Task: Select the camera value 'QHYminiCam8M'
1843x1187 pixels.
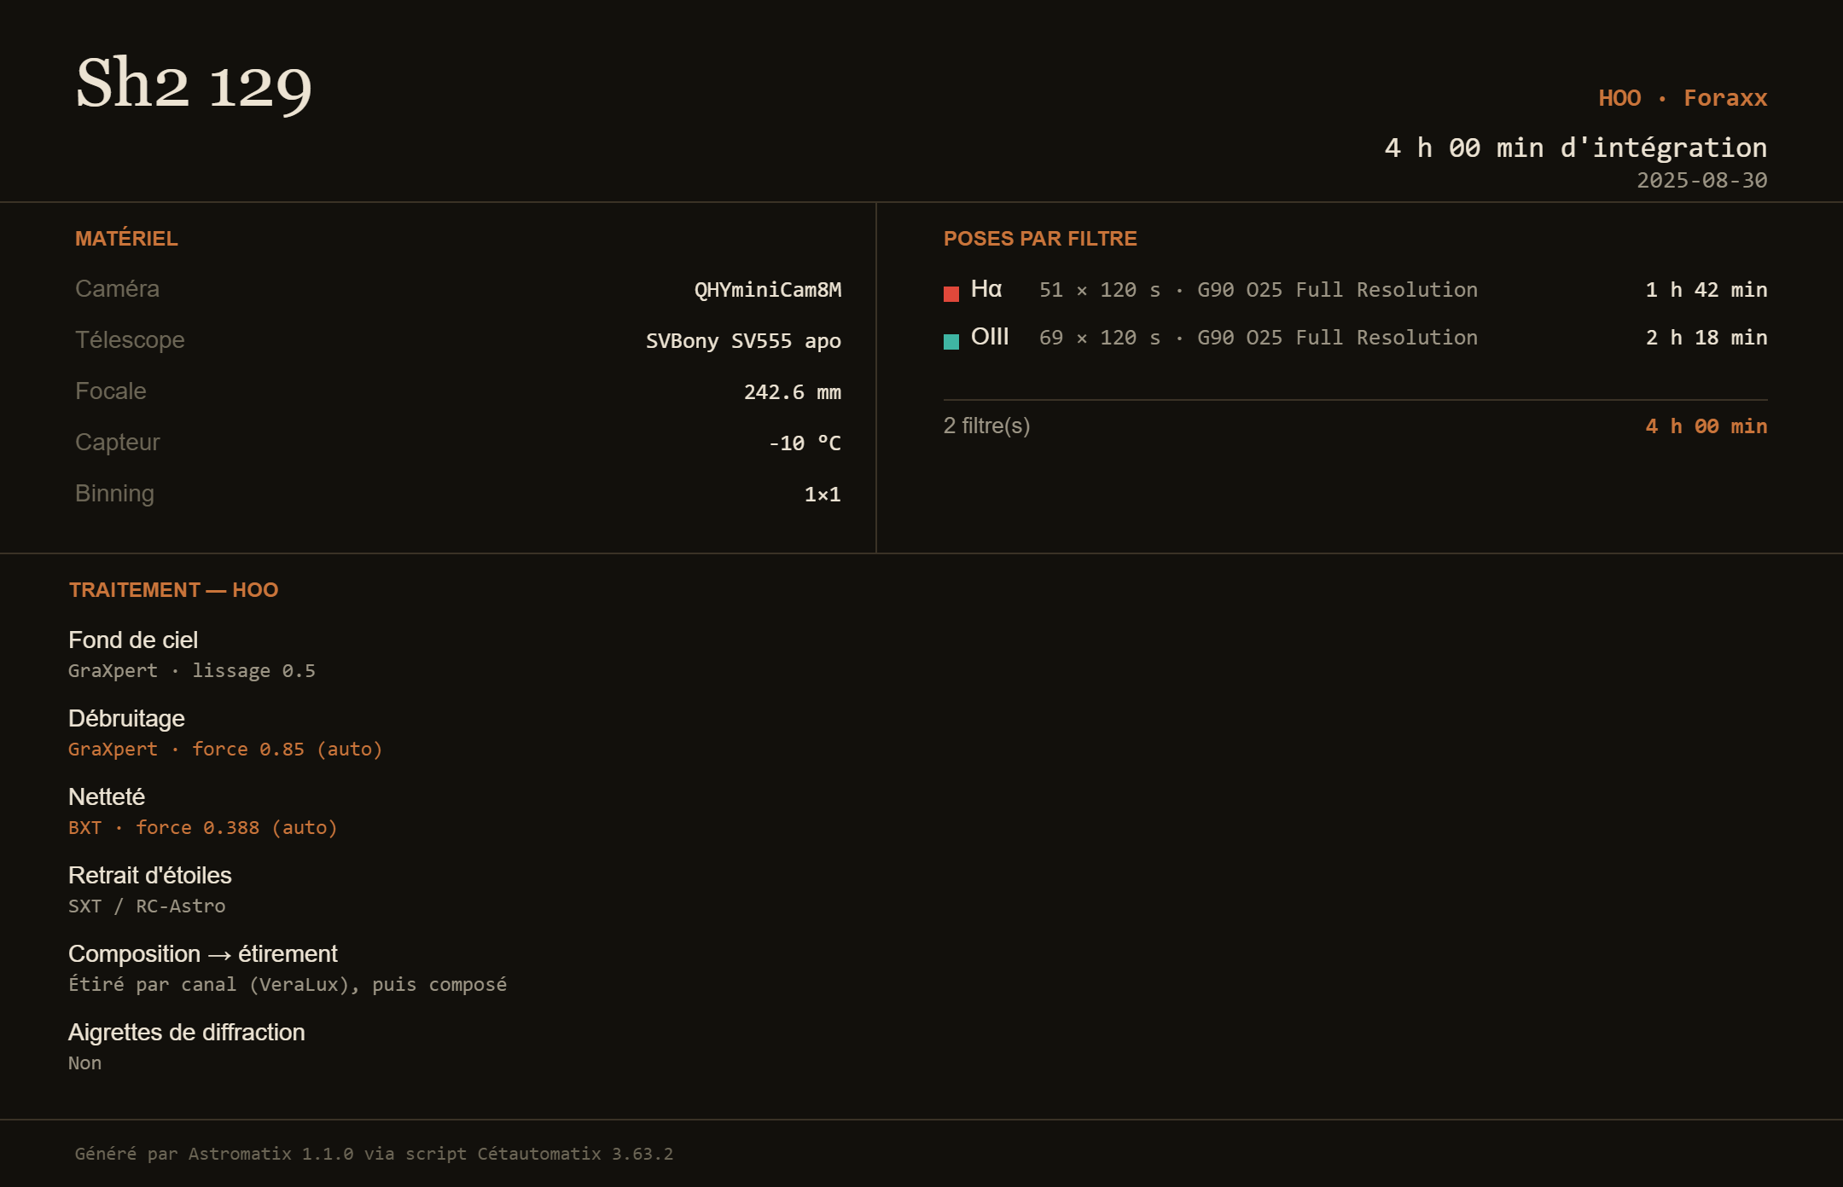Action: coord(768,290)
